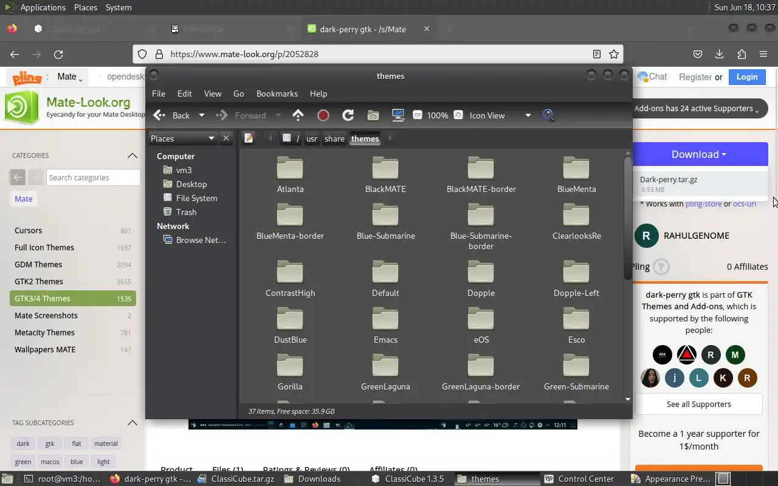
Task: Reload folder in themes file manager
Action: (348, 115)
